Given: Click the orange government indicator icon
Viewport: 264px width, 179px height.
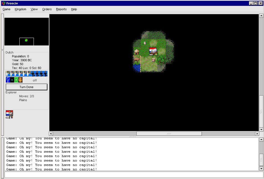Looking at the screenshot, I should coord(20,80).
